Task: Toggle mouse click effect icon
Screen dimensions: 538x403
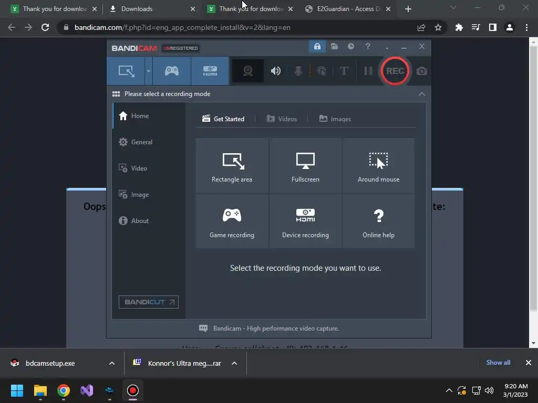Action: point(322,71)
